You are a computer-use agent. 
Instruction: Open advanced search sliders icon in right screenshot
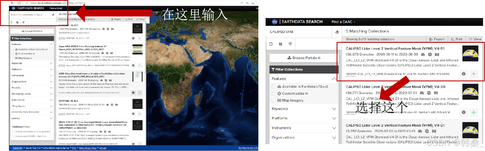point(290,44)
